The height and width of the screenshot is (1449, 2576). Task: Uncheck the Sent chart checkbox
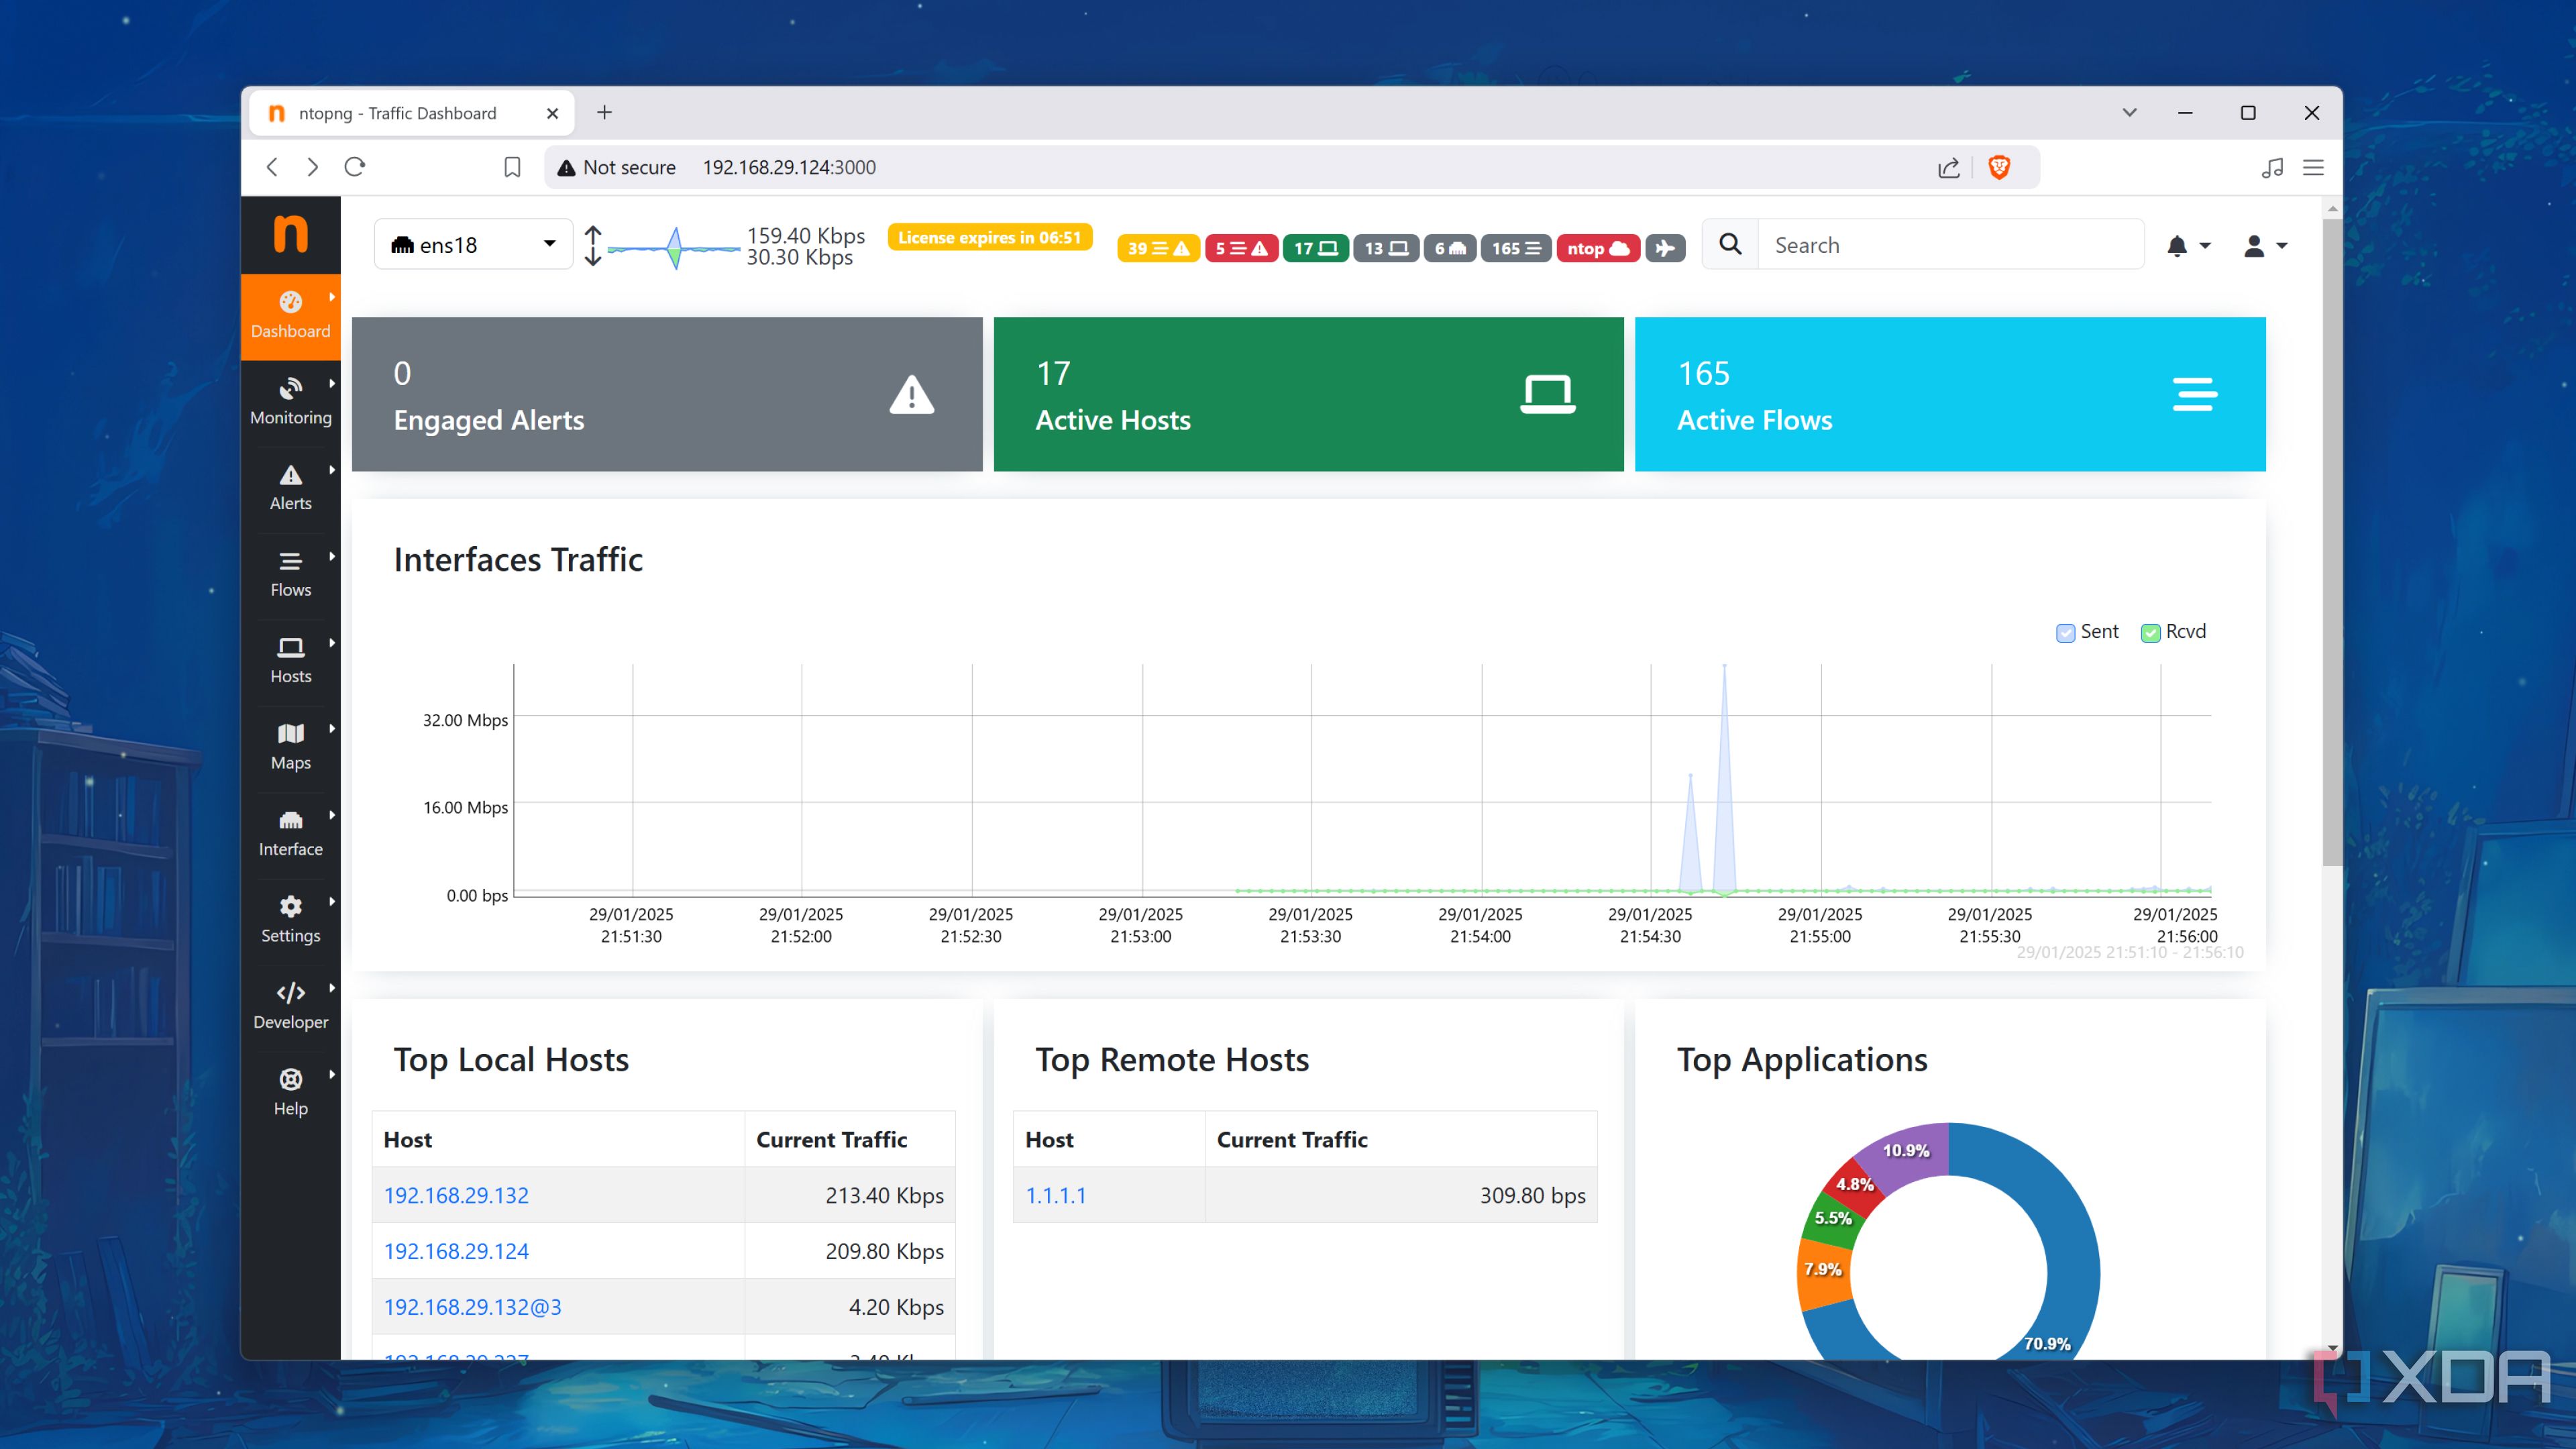point(2065,633)
